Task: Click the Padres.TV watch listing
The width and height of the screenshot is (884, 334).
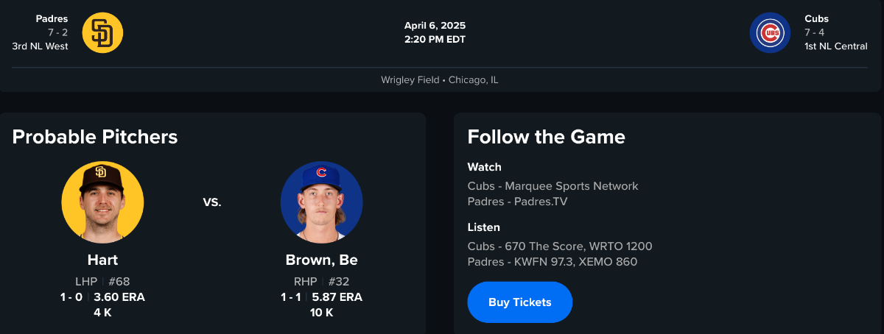Action: tap(517, 202)
